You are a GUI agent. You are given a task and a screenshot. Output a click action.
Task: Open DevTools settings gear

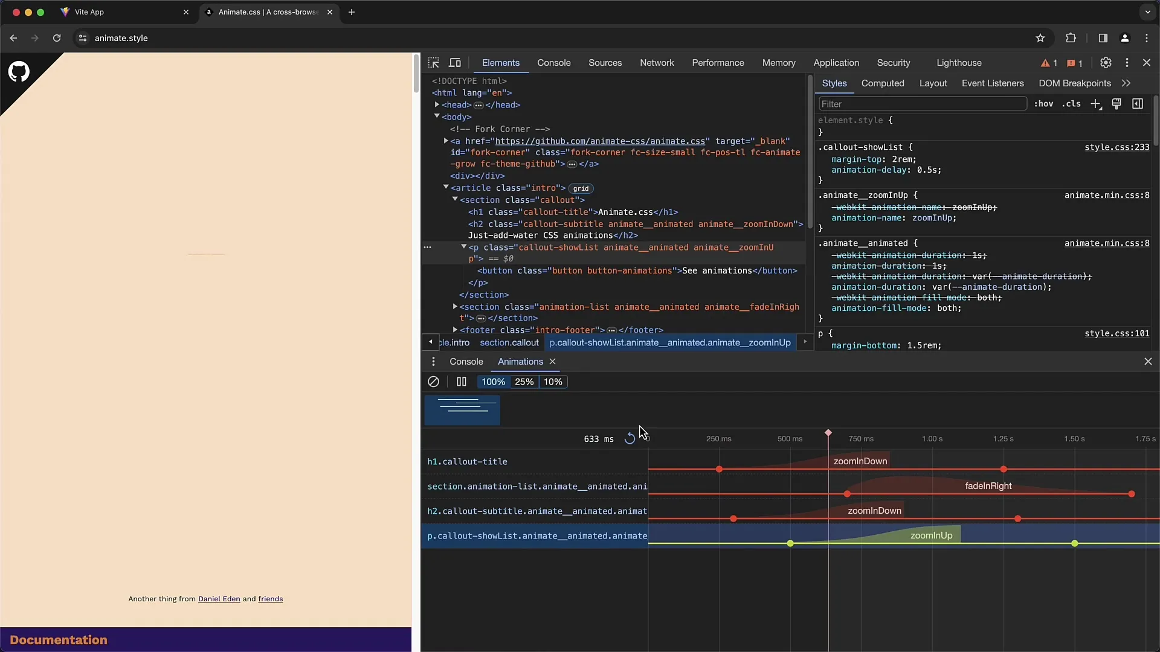tap(1106, 63)
